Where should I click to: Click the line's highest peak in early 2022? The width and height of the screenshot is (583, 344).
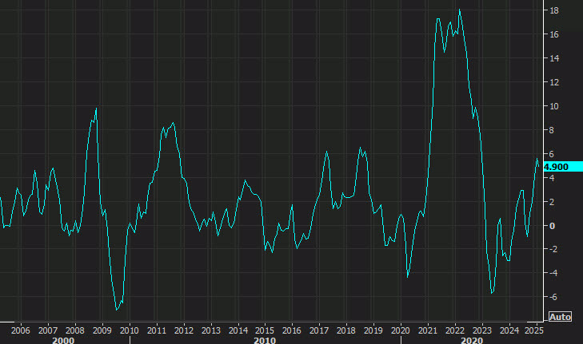click(x=460, y=10)
